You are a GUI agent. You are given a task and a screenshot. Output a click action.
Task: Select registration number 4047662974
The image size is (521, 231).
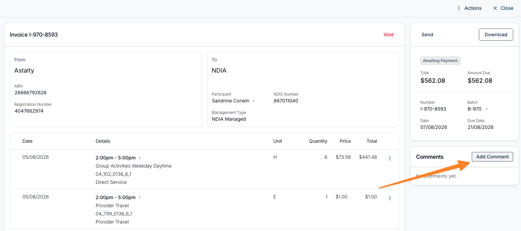pyautogui.click(x=29, y=111)
